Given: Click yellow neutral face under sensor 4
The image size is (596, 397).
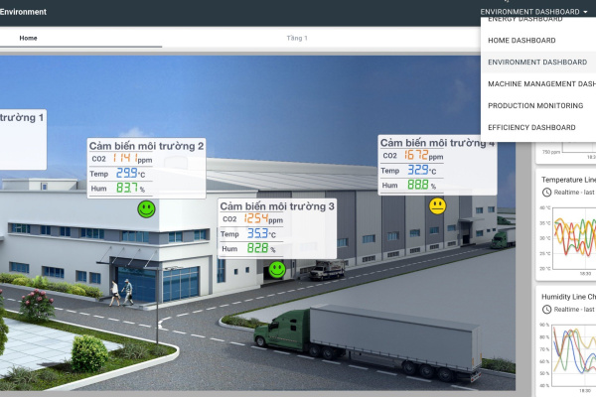Looking at the screenshot, I should 437,205.
